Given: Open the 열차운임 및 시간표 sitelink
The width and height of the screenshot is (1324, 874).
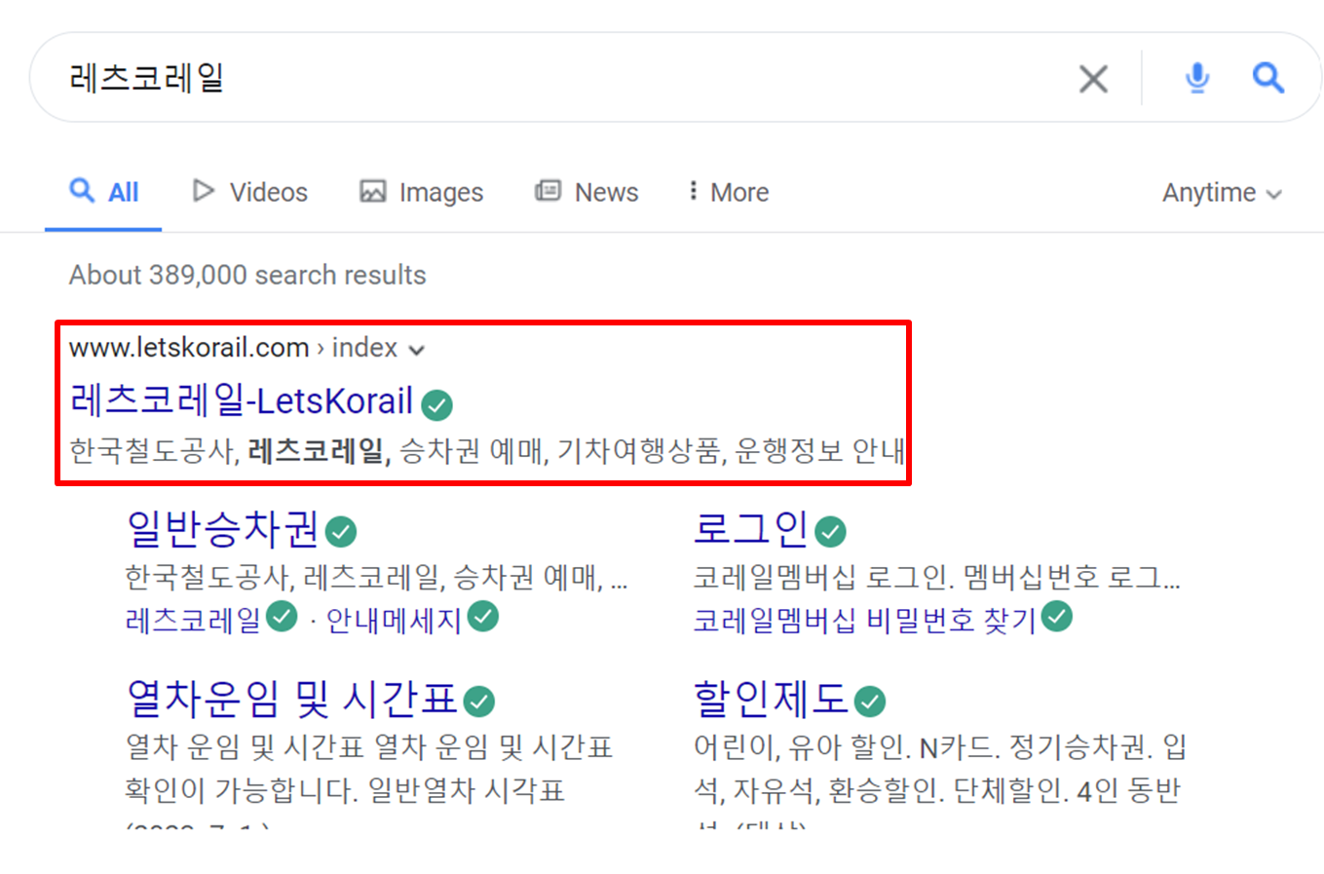Looking at the screenshot, I should point(287,699).
